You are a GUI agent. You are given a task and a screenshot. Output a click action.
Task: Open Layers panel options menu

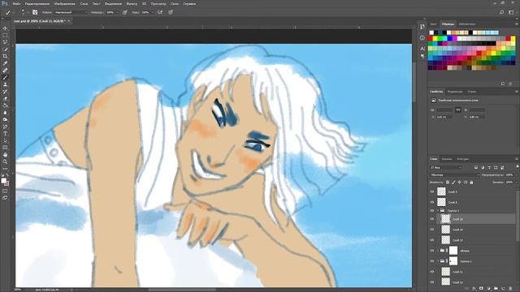517,159
